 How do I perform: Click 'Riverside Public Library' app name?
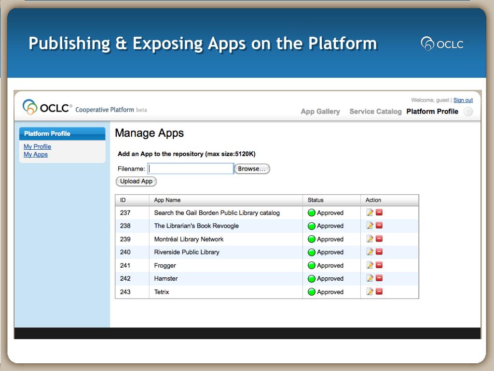(187, 252)
